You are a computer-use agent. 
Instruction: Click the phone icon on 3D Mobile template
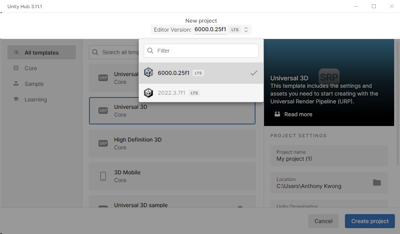103,176
